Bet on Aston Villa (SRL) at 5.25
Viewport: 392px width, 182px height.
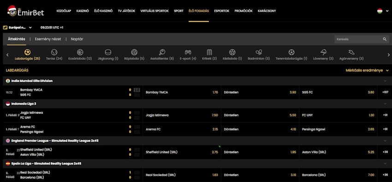pos(338,152)
